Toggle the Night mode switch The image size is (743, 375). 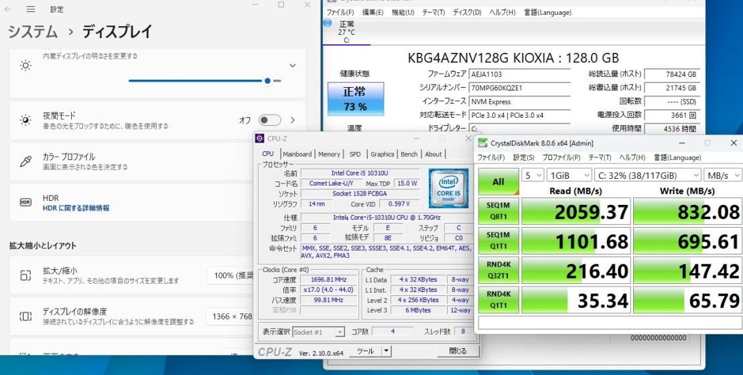click(x=269, y=121)
